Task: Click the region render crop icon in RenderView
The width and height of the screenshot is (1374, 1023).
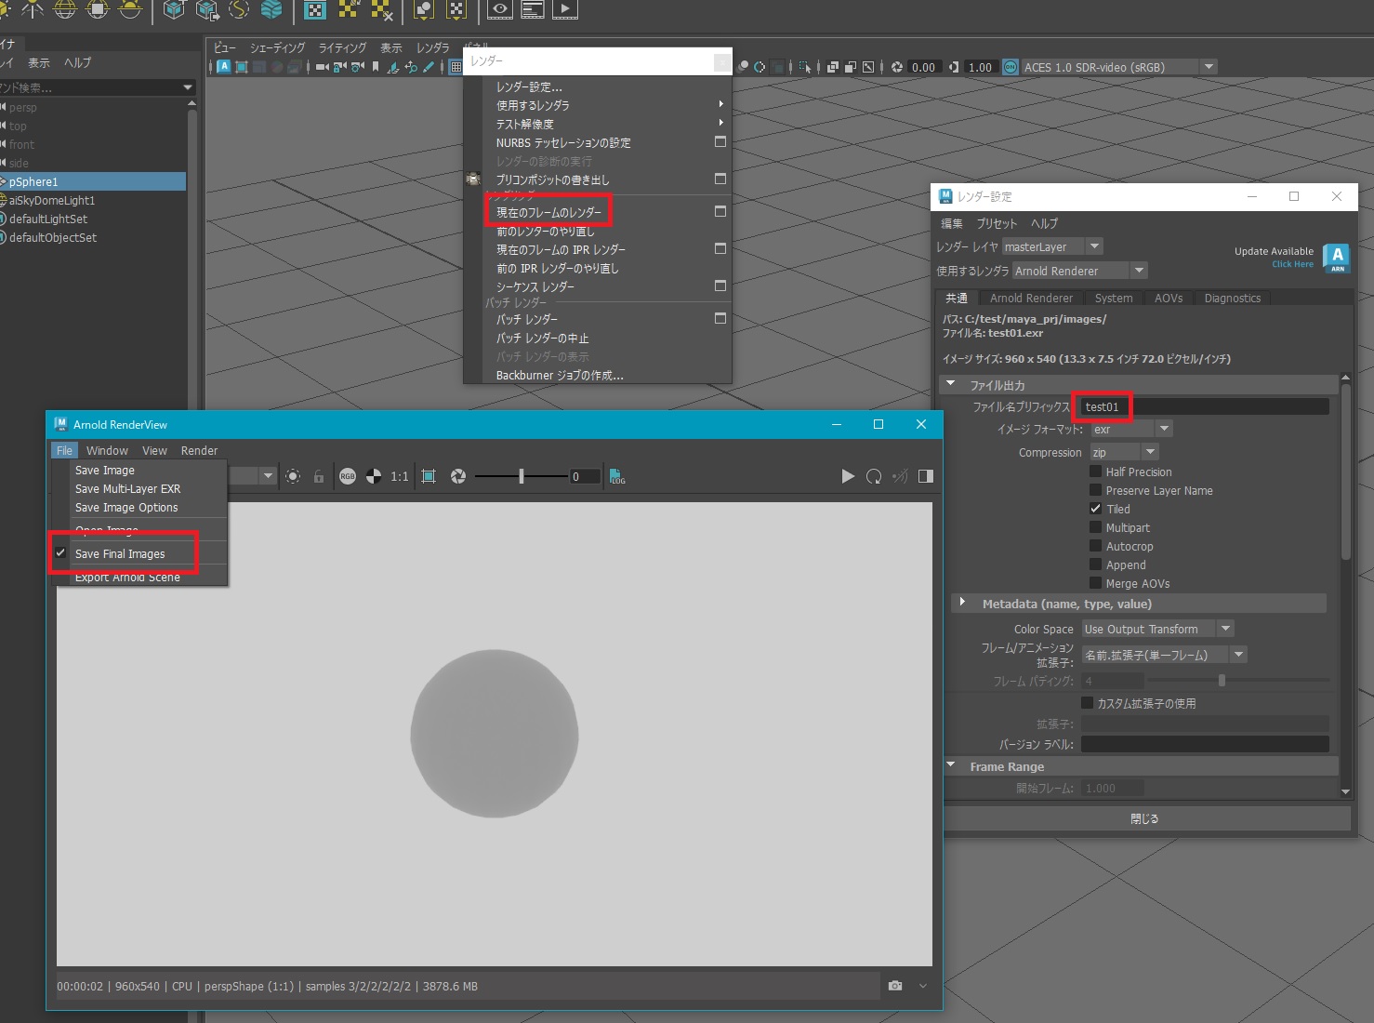Action: (429, 475)
